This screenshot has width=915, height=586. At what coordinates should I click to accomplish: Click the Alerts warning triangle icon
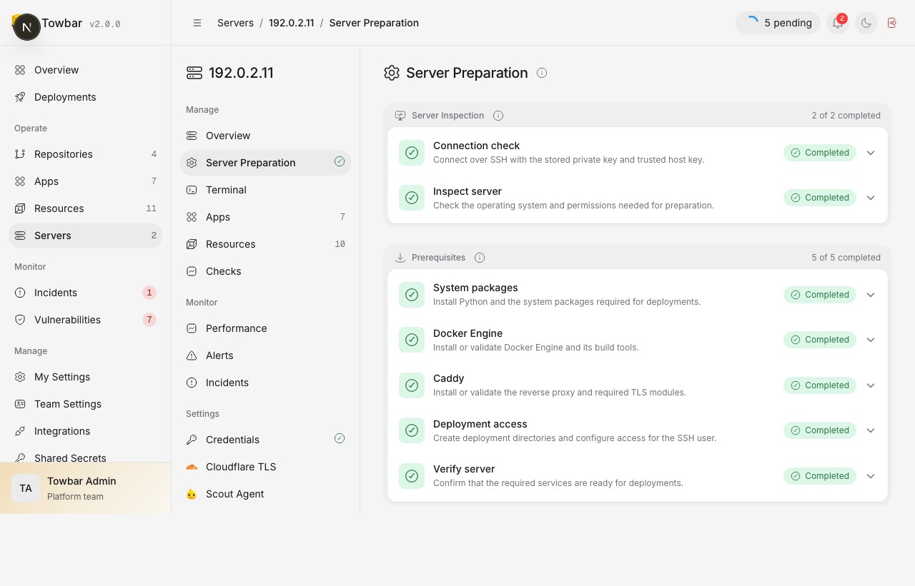pos(192,355)
